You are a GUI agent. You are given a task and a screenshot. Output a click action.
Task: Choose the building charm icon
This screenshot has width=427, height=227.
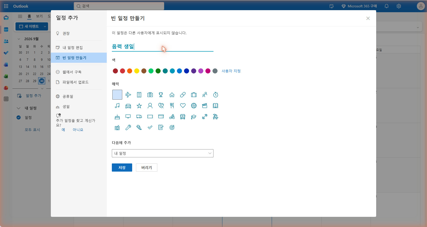click(117, 128)
